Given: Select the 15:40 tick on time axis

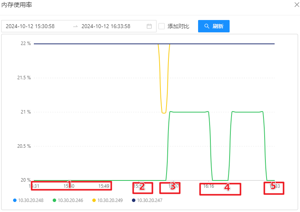Looking at the screenshot, I should (69, 186).
